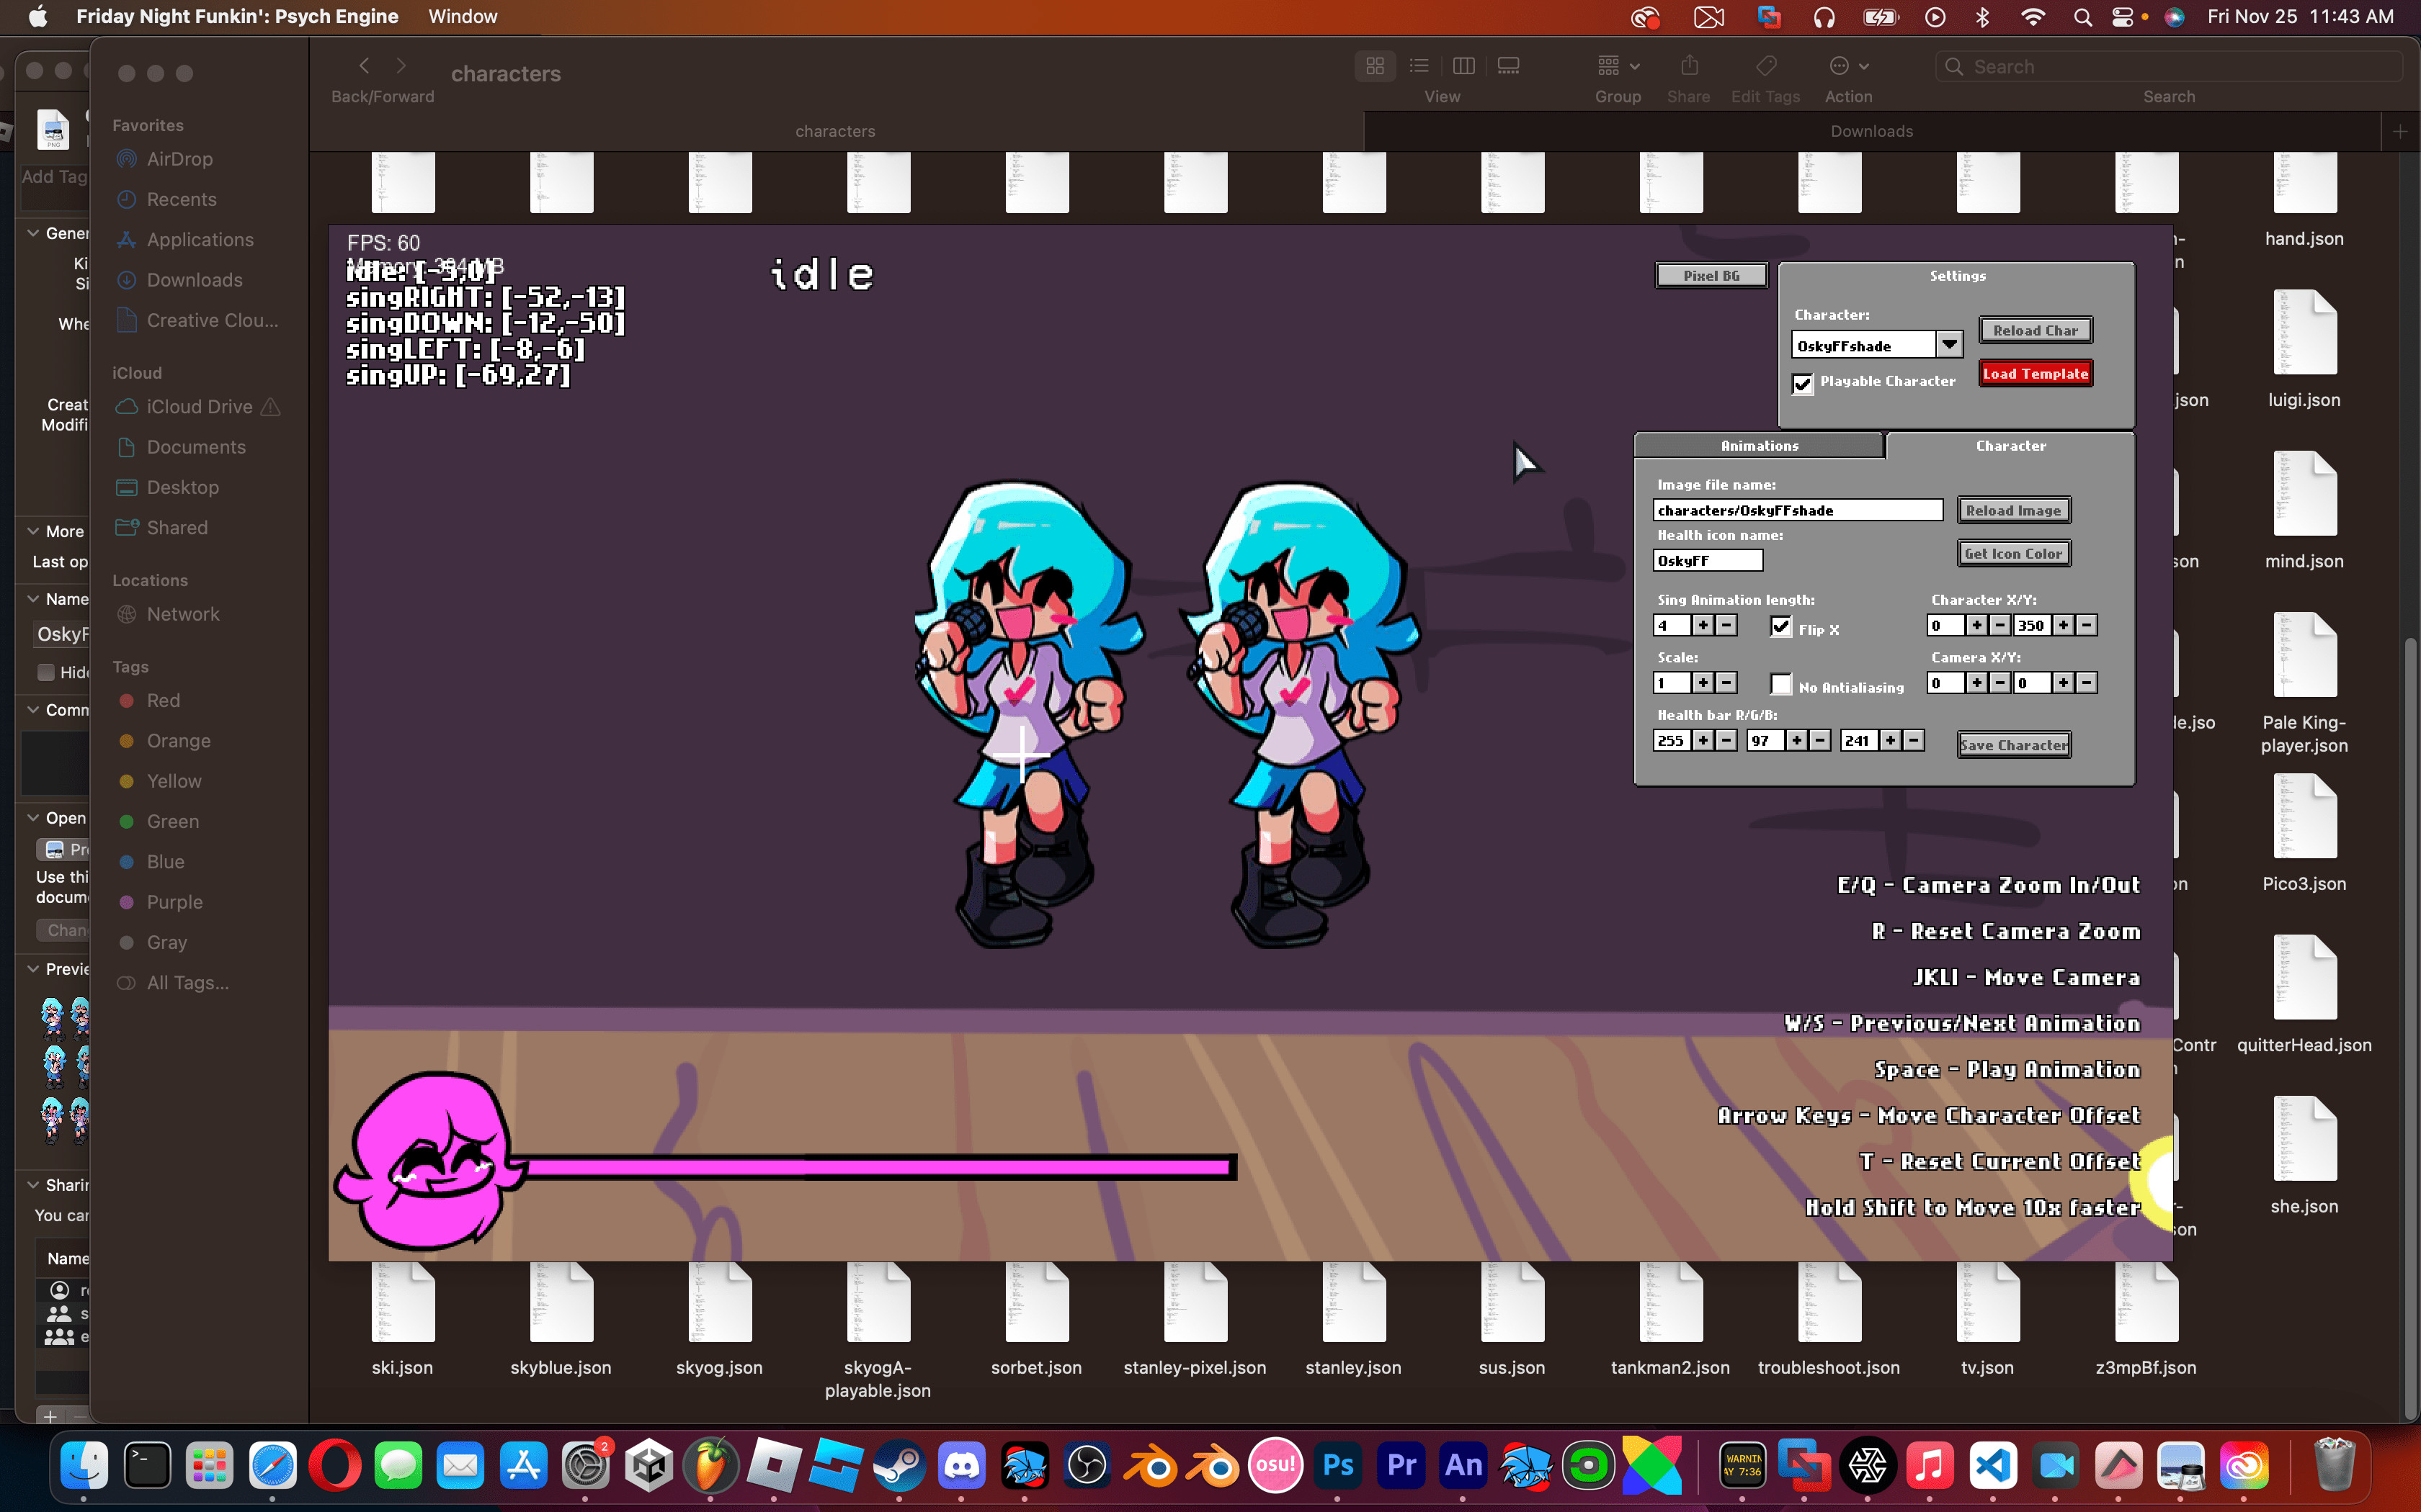Open the OskyFFshade character dropdown
This screenshot has height=1512, width=2421.
(1949, 344)
